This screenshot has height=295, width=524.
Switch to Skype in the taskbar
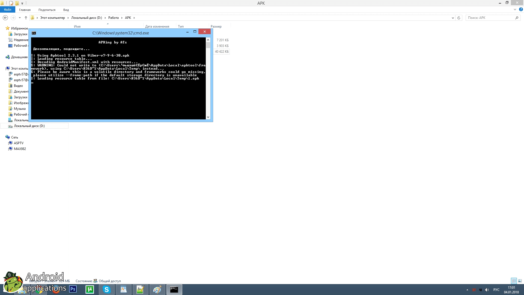pyautogui.click(x=107, y=289)
